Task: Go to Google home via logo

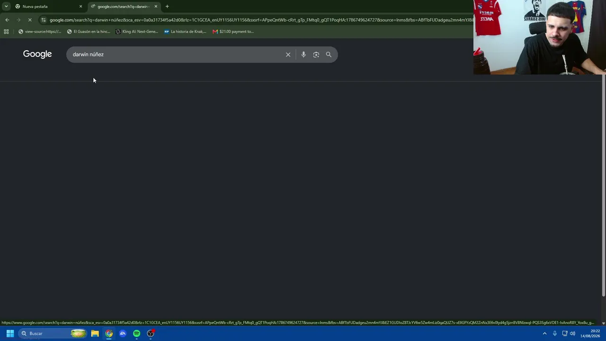Action: (x=37, y=54)
